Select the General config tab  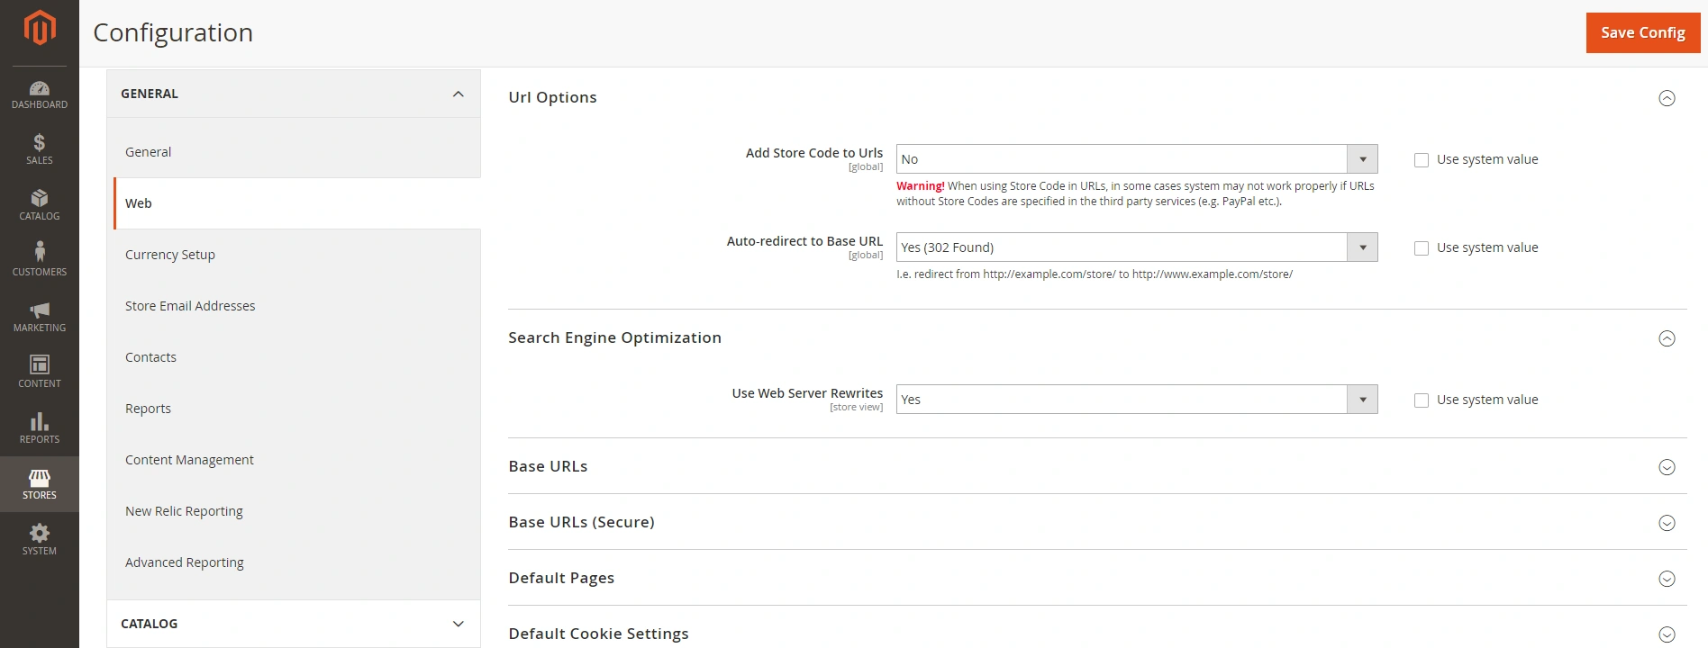pos(296,152)
